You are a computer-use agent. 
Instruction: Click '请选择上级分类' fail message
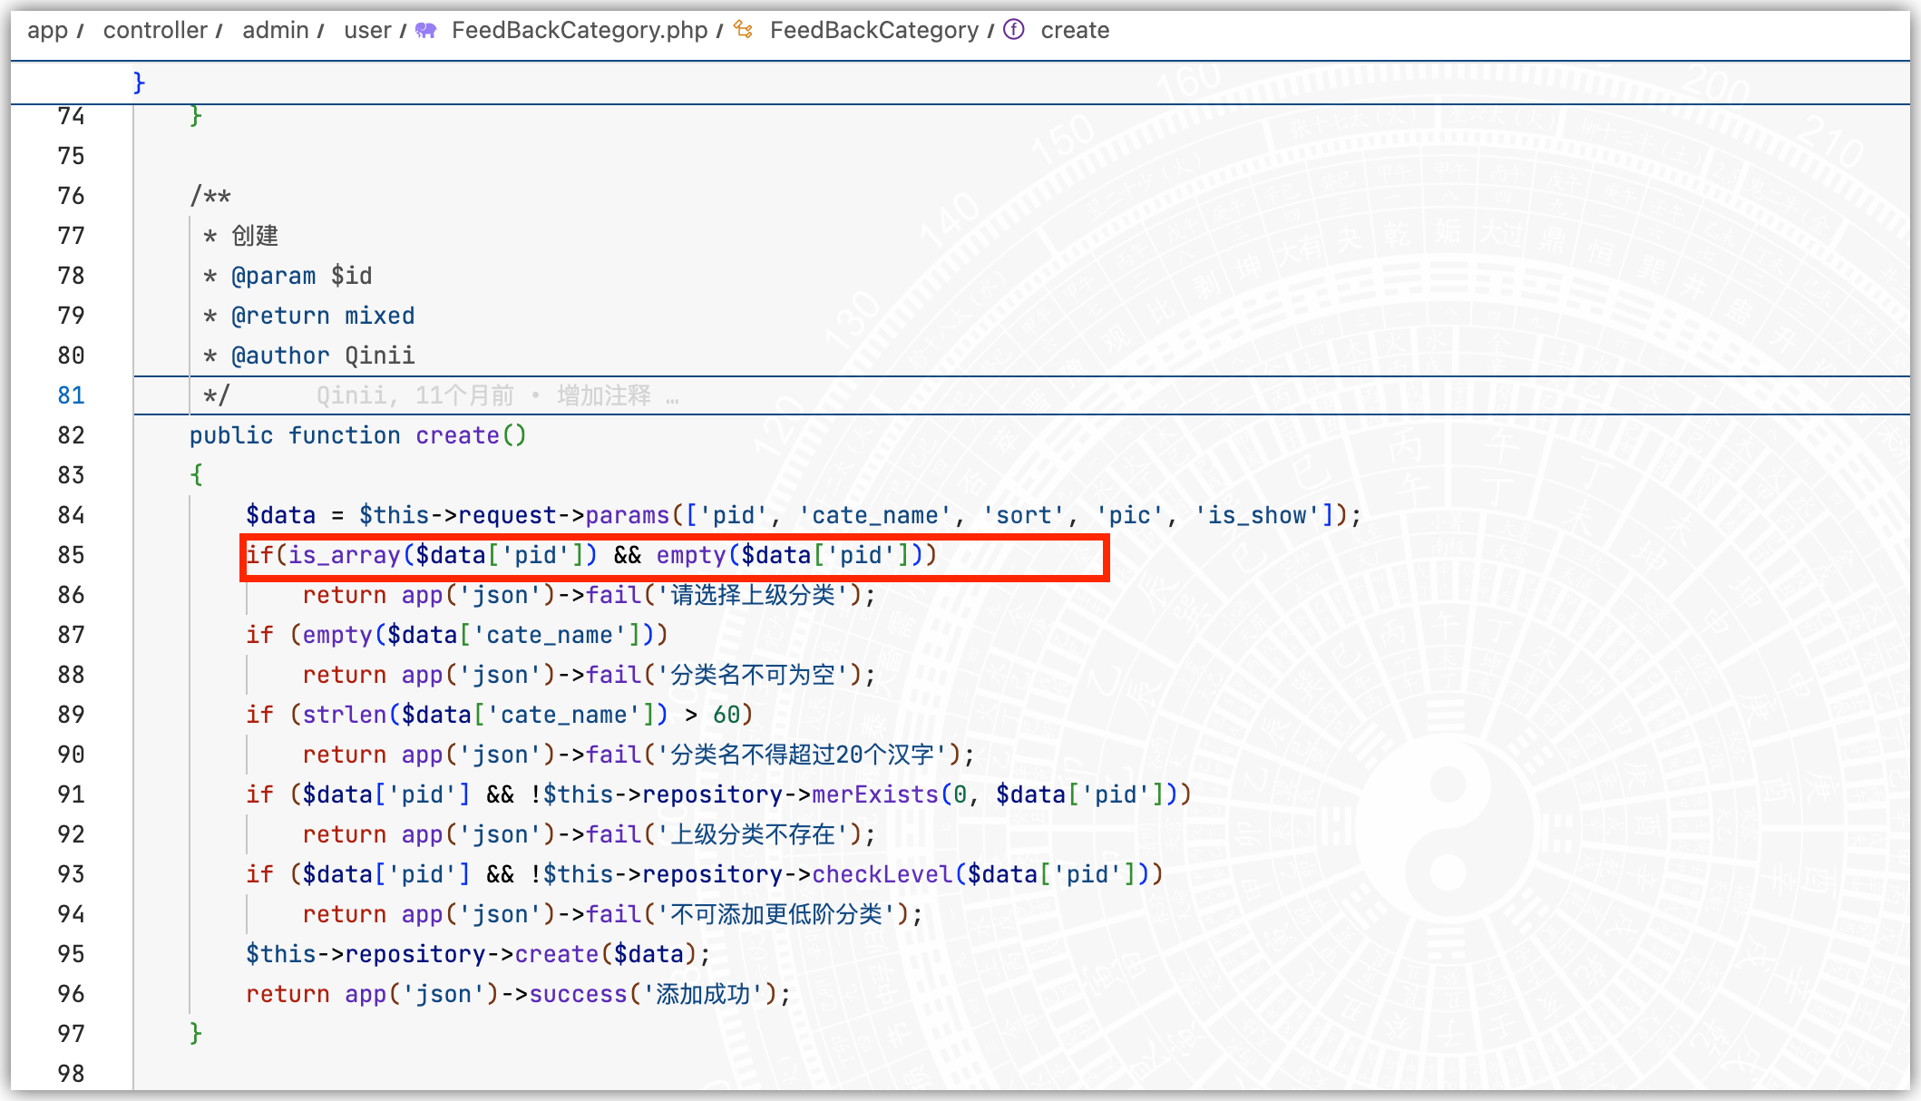pyautogui.click(x=753, y=595)
